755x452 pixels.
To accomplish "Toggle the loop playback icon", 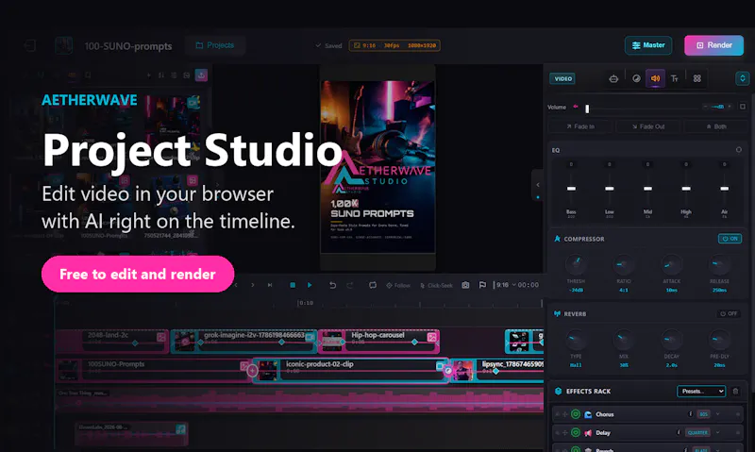I will 373,285.
